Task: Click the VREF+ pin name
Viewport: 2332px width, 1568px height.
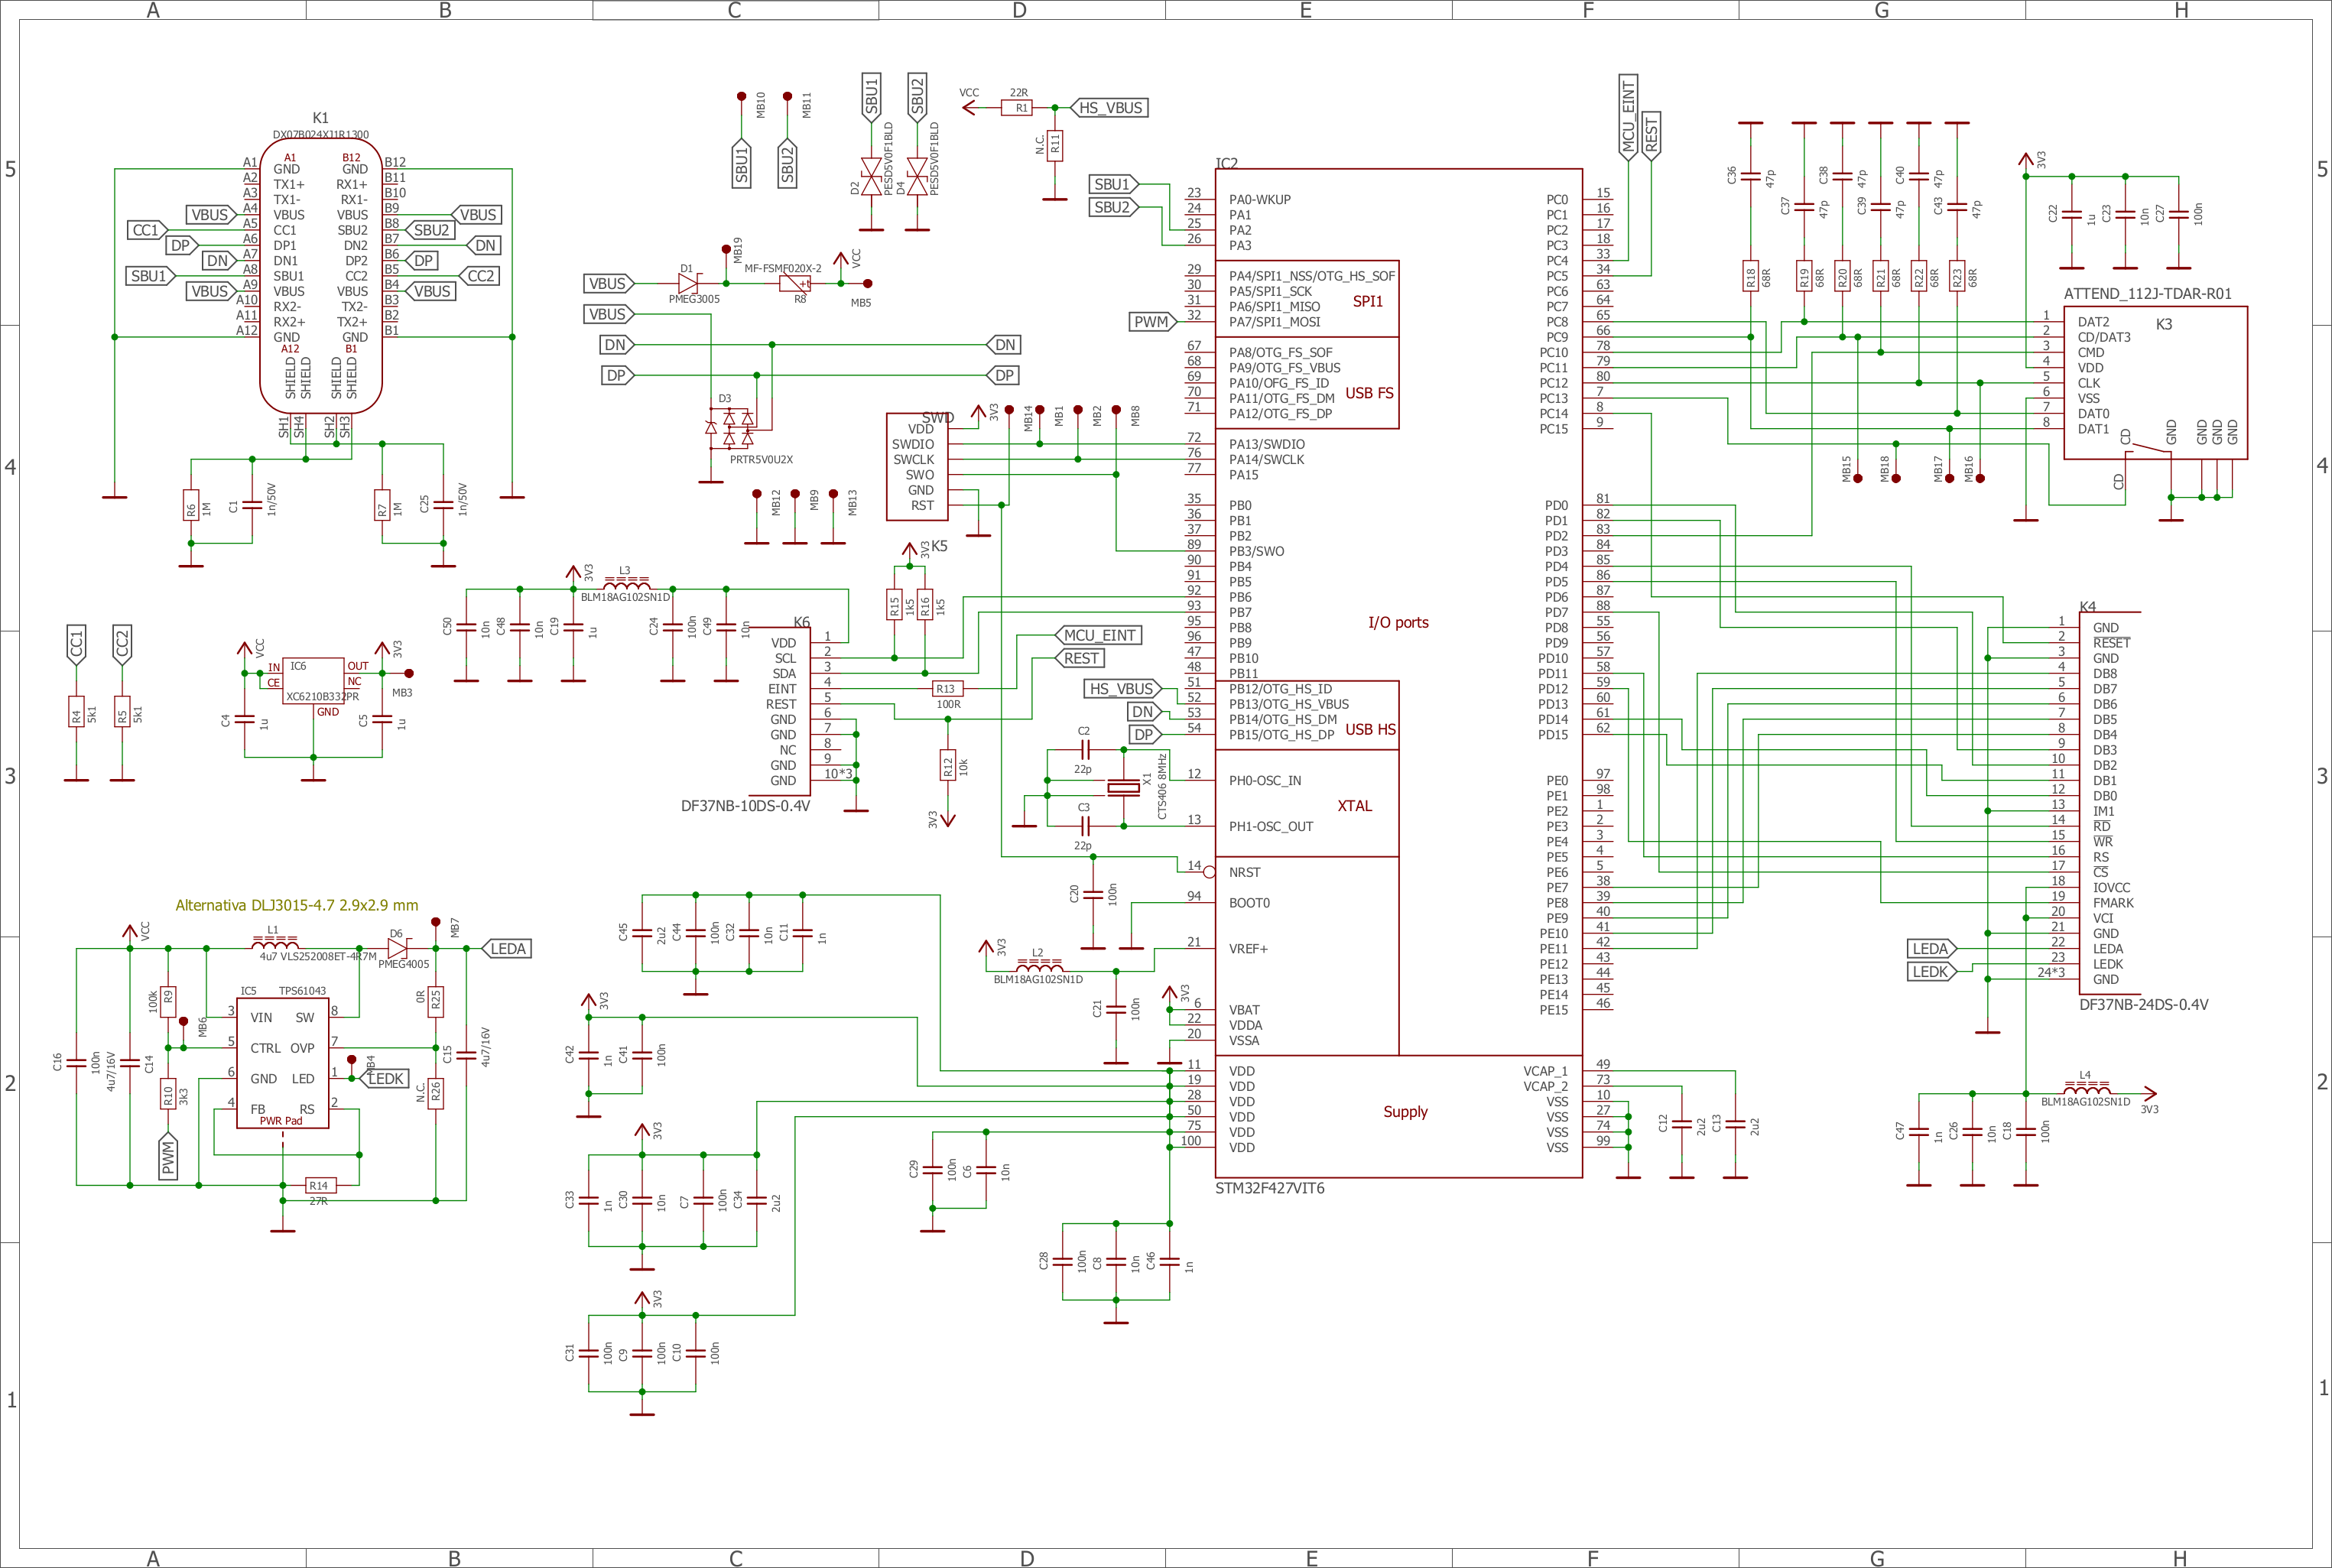Action: pos(1249,949)
